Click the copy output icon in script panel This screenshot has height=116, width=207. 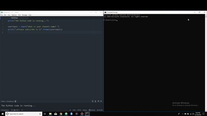(93, 101)
